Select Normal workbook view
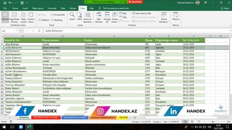The height and width of the screenshot is (130, 232). [x=5, y=17]
